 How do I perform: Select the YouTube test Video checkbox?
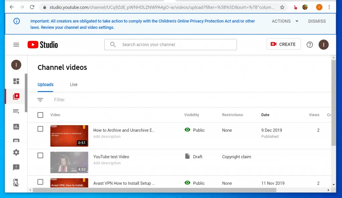pos(40,155)
